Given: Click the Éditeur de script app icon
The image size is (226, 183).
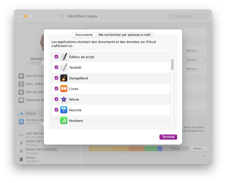Looking at the screenshot, I should pos(64,57).
